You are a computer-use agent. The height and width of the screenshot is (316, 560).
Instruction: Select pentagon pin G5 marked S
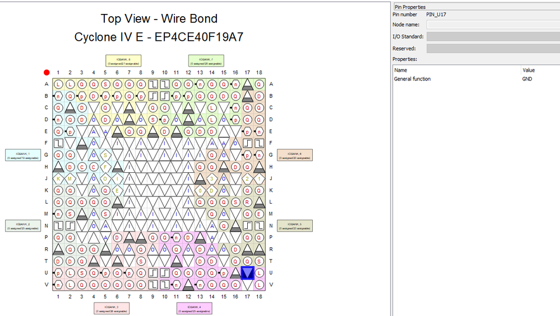[105, 155]
